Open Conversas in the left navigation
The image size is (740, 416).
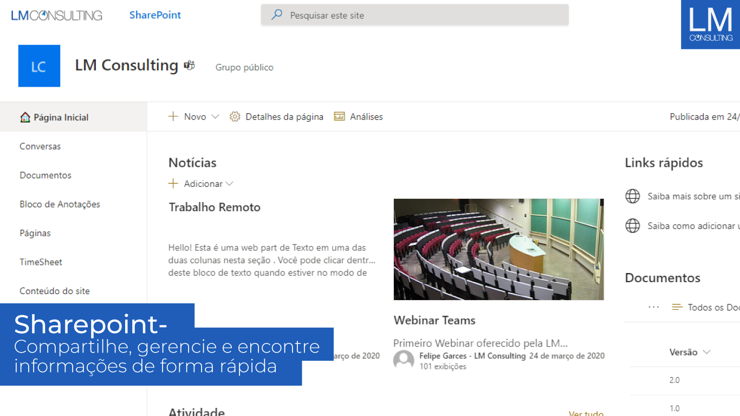40,146
